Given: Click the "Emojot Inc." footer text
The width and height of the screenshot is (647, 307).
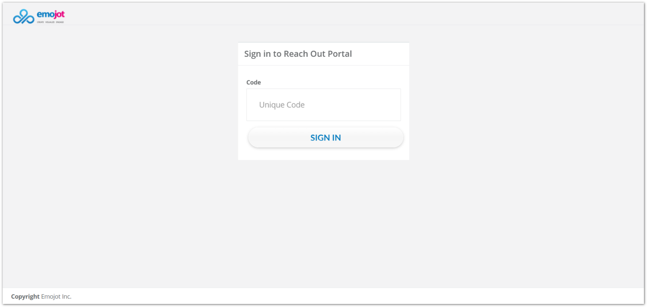Looking at the screenshot, I should (56, 296).
